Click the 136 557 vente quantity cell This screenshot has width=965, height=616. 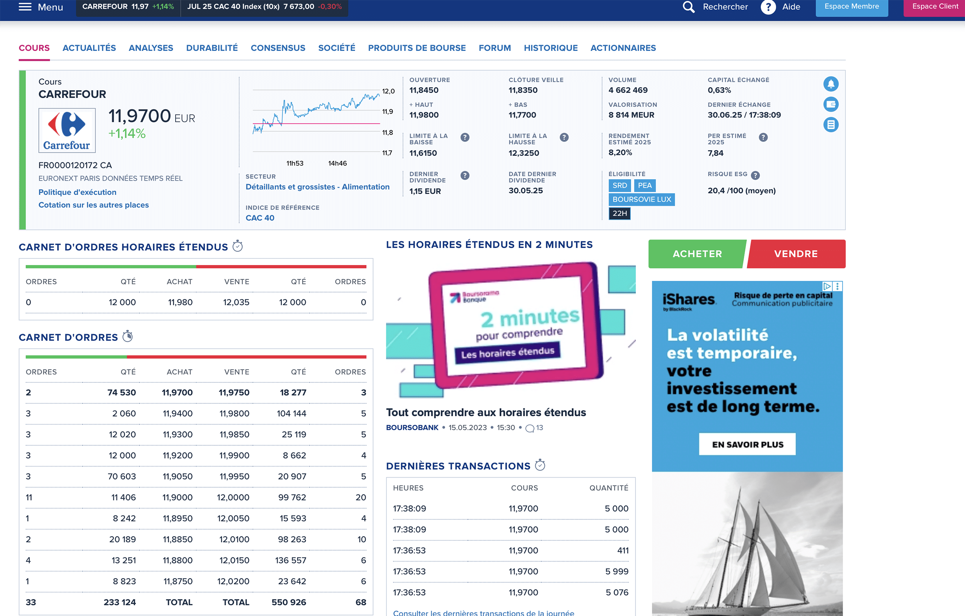point(291,560)
